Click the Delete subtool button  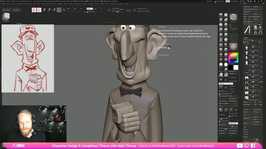tap(248, 123)
